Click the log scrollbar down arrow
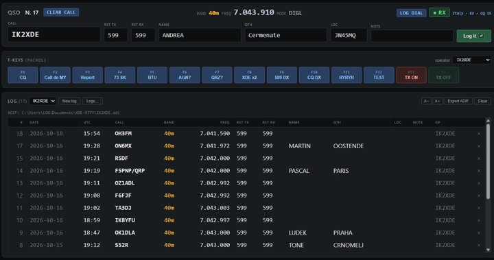The width and height of the screenshot is (494, 260). [x=488, y=250]
